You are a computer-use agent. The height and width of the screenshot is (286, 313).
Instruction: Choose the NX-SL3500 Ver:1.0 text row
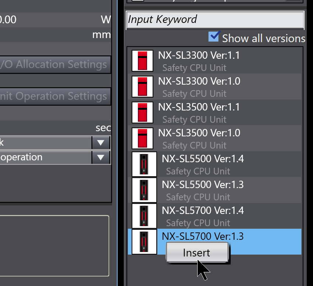pos(215,138)
